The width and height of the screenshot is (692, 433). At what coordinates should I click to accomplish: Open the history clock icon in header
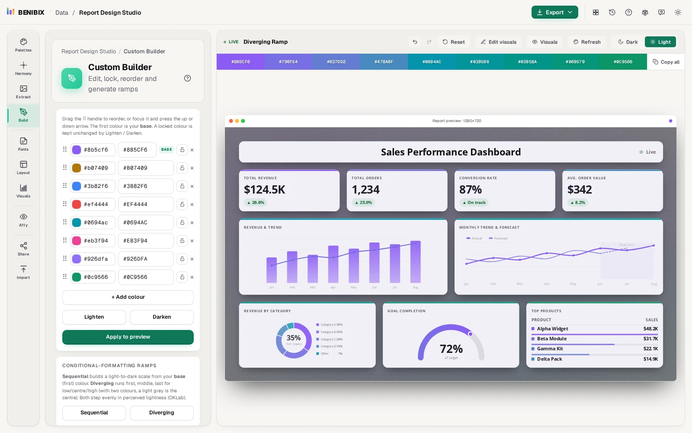pyautogui.click(x=612, y=13)
